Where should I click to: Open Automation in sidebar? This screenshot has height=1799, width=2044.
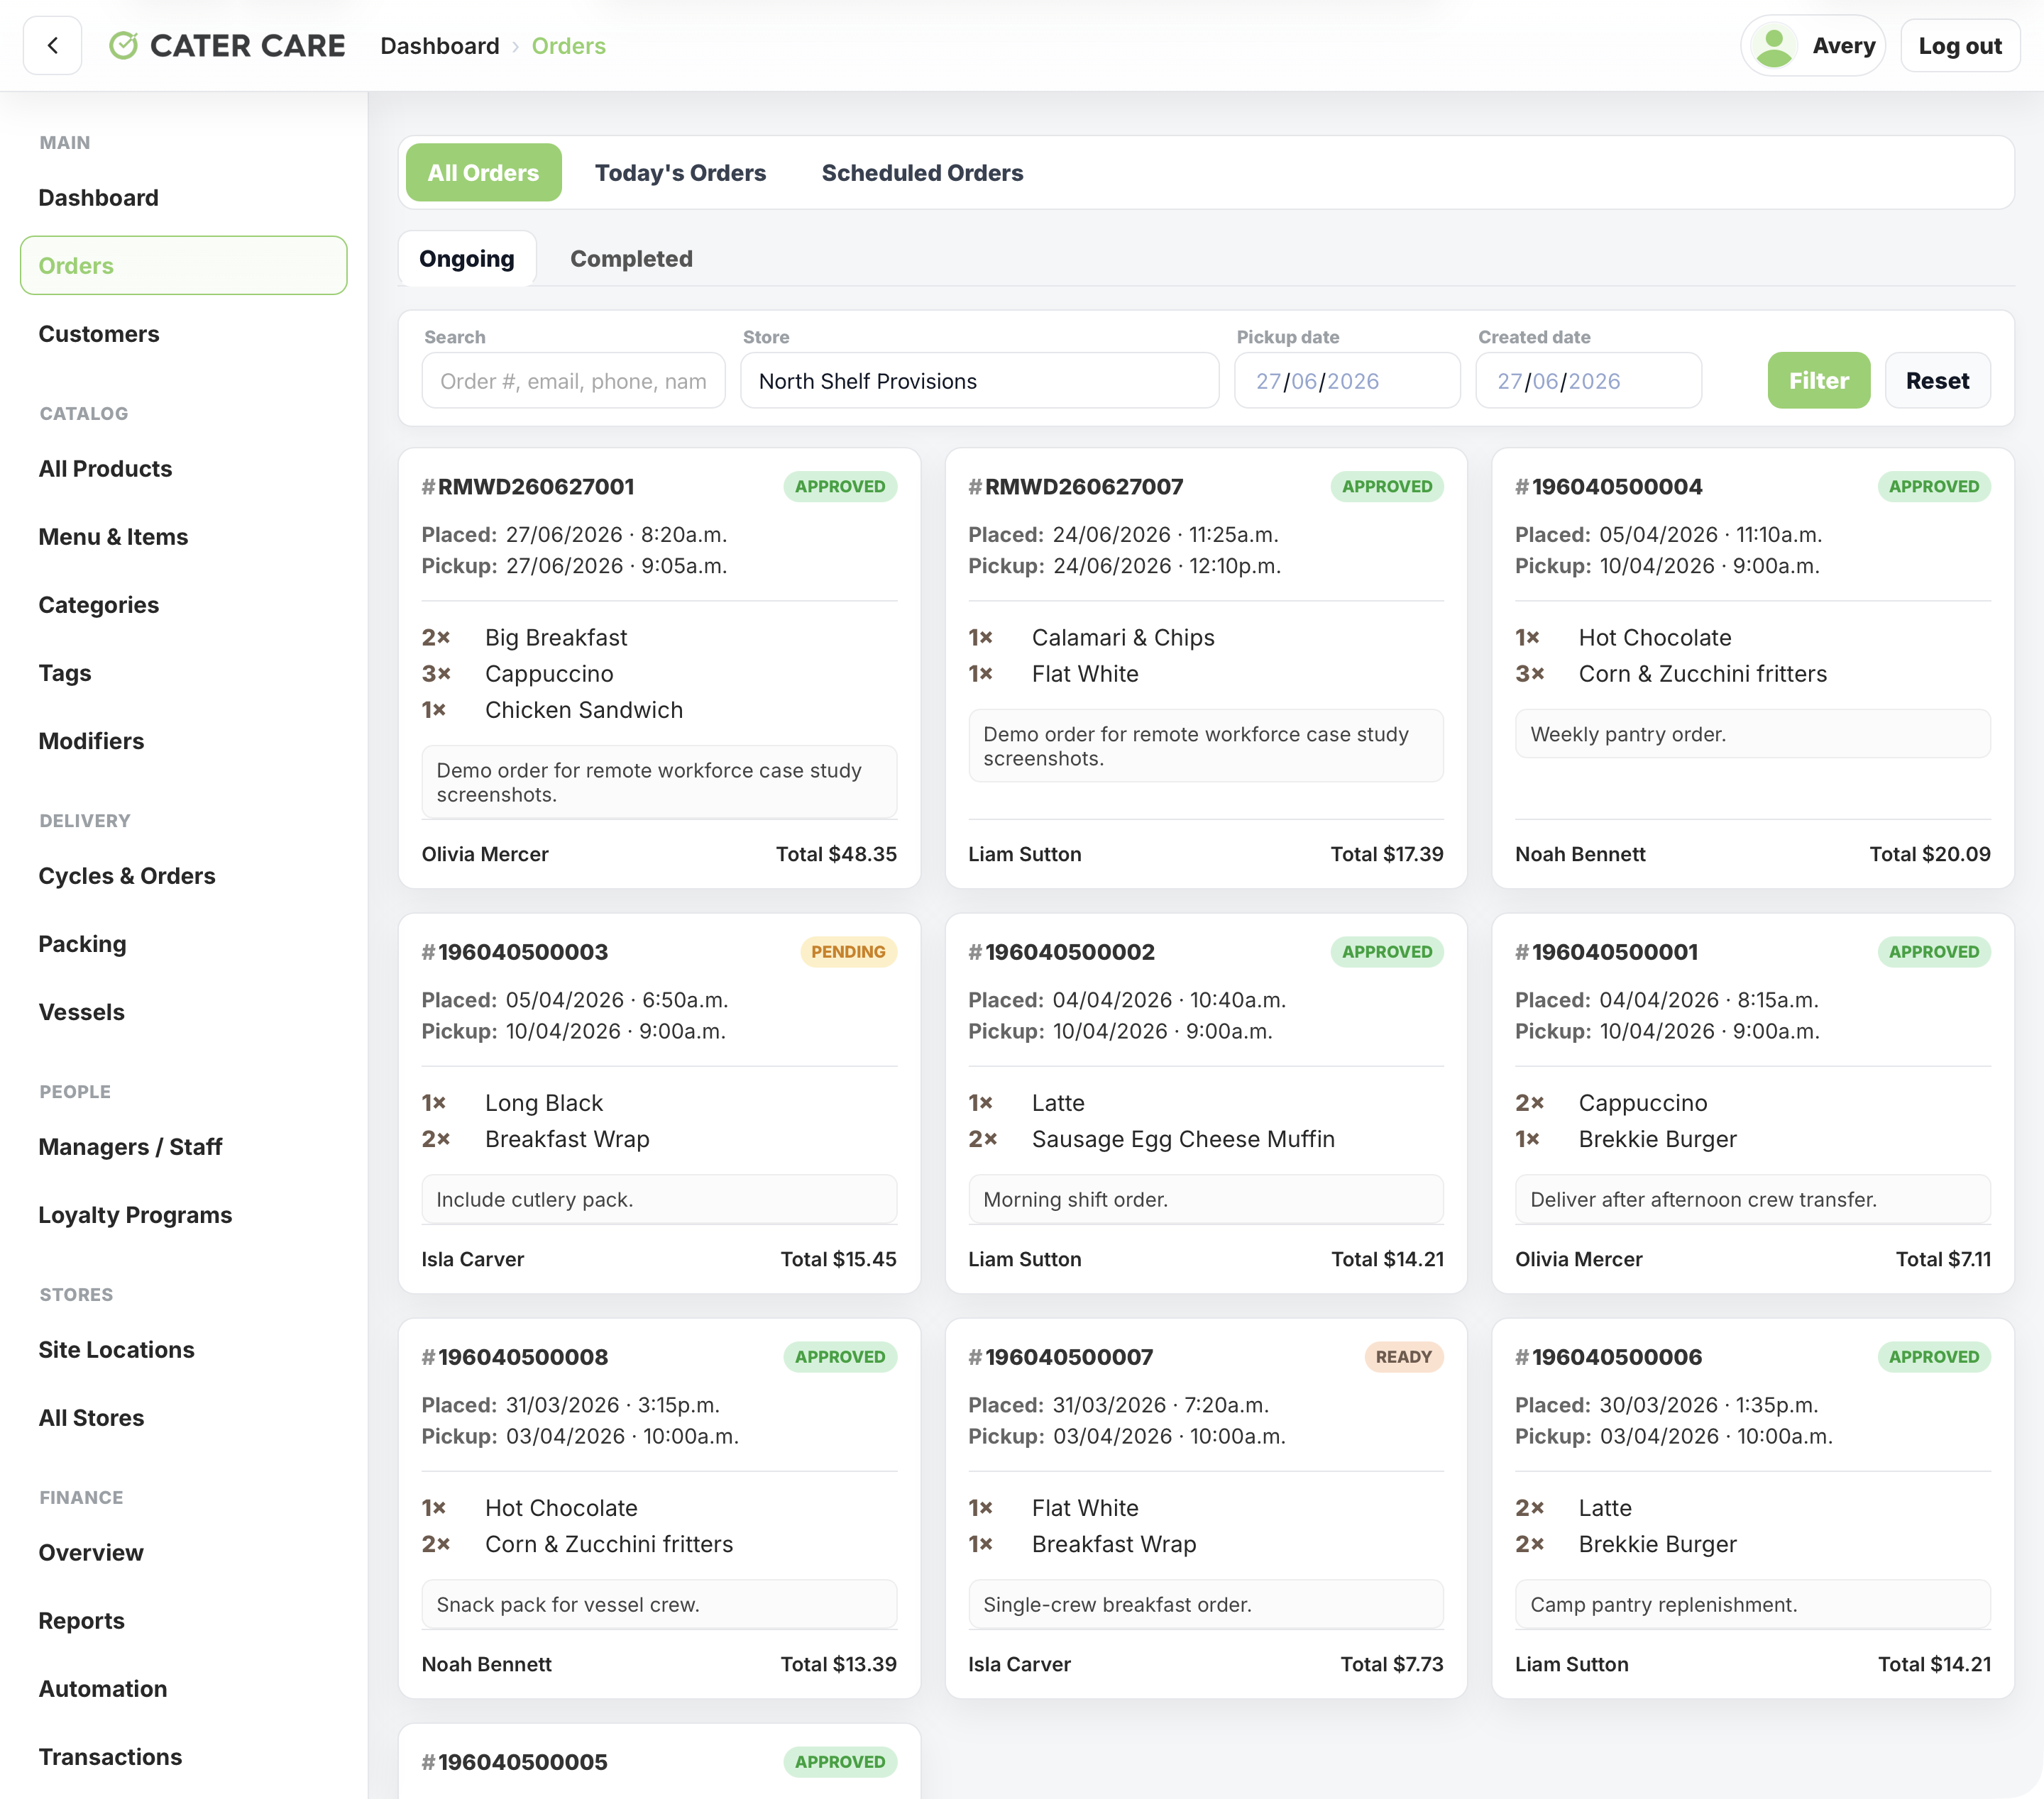[184, 1688]
